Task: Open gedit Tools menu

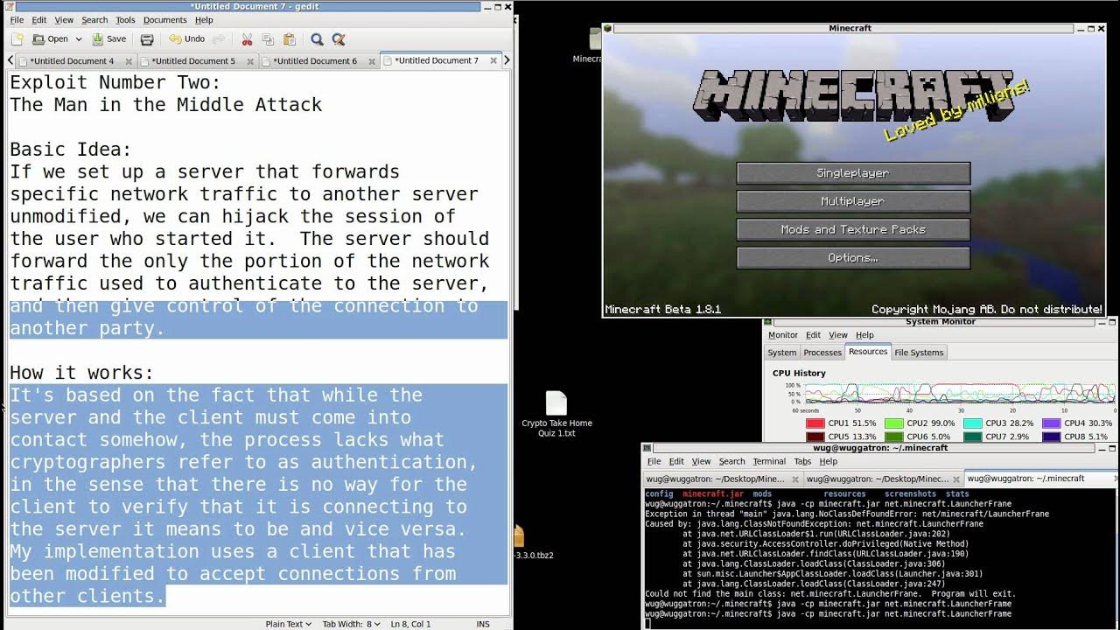Action: pyautogui.click(x=125, y=20)
